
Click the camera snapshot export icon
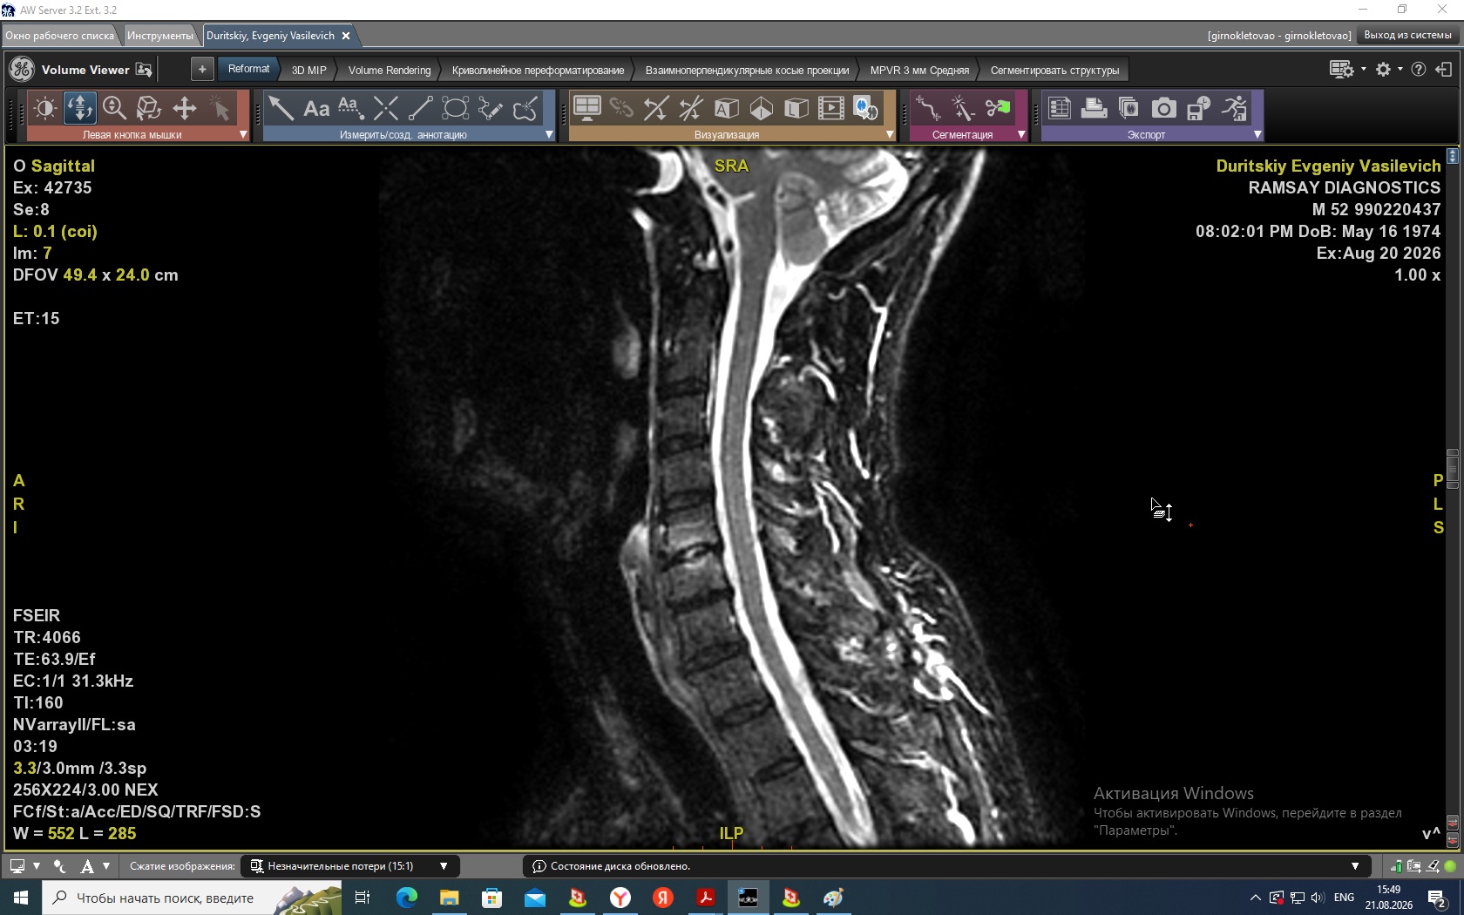1164,109
